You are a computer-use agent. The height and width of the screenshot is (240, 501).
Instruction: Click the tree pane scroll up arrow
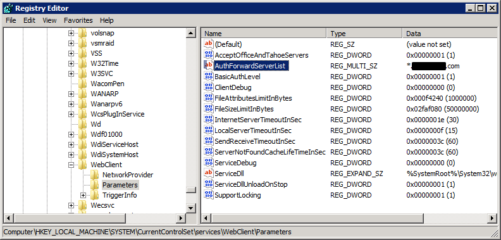(x=191, y=33)
